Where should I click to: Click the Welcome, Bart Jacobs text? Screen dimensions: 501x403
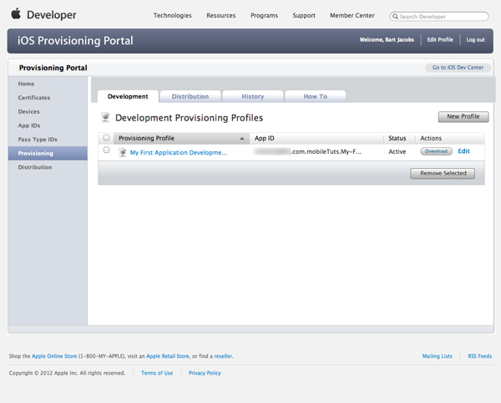[x=387, y=39]
